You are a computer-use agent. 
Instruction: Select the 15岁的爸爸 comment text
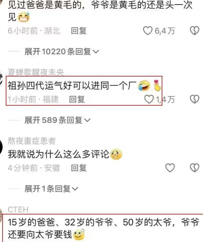point(103,228)
